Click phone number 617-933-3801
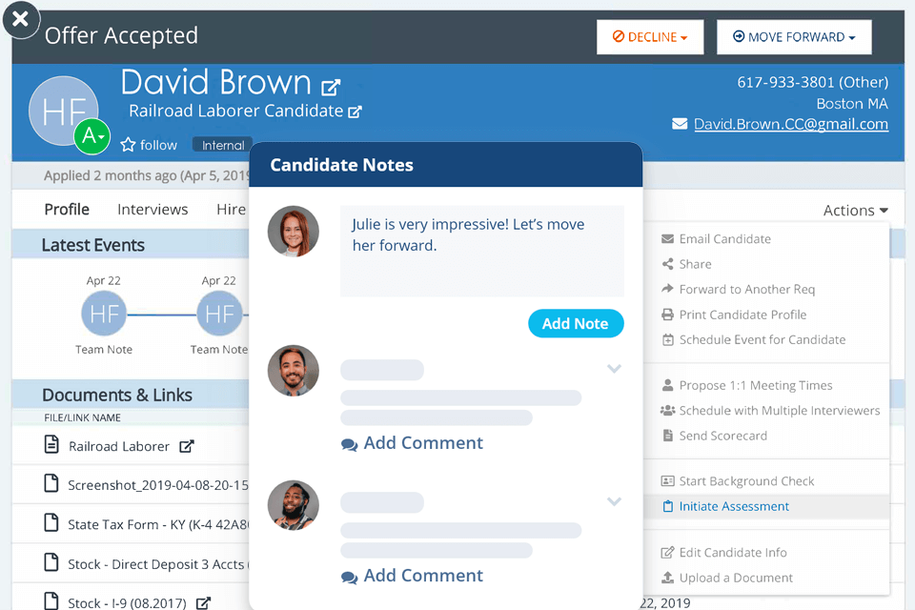This screenshot has width=915, height=610. (785, 82)
